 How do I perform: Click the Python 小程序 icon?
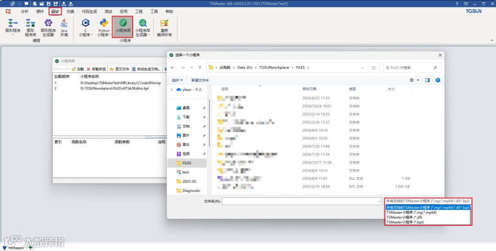[x=104, y=23]
